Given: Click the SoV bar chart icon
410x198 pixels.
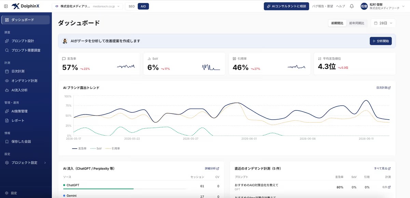Looking at the screenshot, I should pyautogui.click(x=149, y=59).
